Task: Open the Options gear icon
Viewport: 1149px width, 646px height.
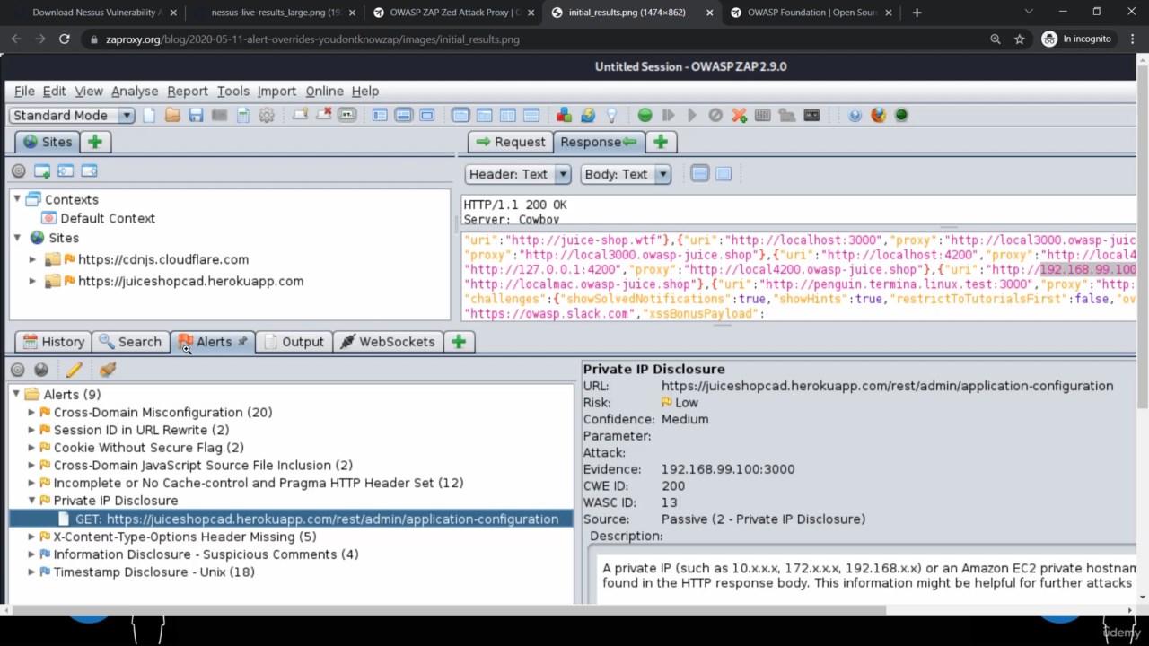Action: (267, 115)
